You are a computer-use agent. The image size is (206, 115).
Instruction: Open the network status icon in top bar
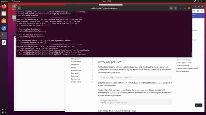click(x=195, y=1)
